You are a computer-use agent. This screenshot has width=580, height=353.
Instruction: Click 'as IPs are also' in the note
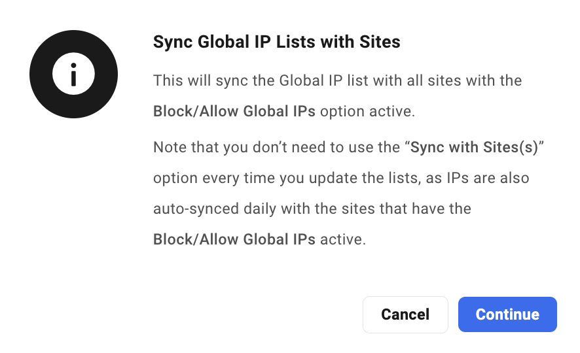point(477,178)
